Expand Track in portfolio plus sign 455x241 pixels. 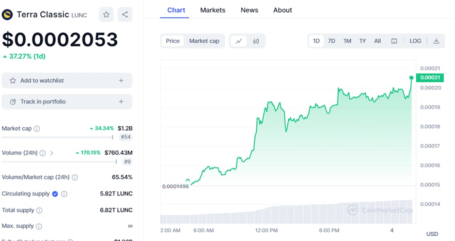click(121, 102)
